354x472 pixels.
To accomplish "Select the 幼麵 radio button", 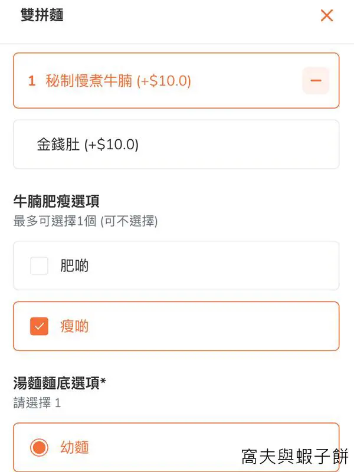I will (x=39, y=448).
